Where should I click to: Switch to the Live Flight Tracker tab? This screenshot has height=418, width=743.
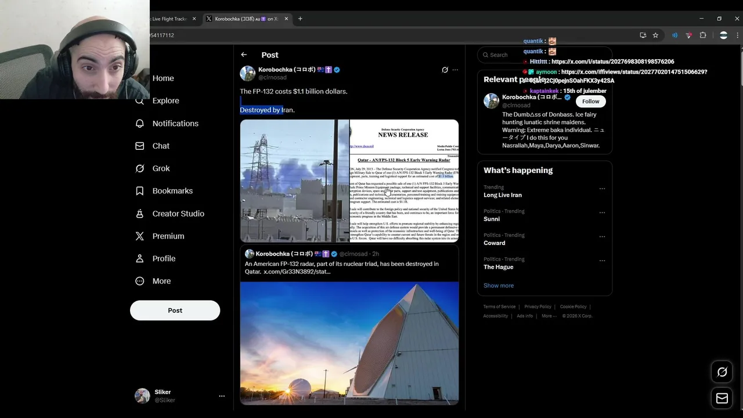tap(170, 19)
